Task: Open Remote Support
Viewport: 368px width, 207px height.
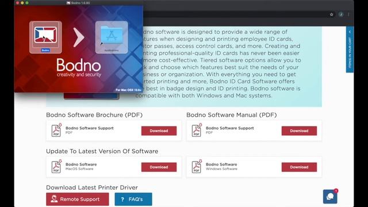Action: (x=78, y=200)
